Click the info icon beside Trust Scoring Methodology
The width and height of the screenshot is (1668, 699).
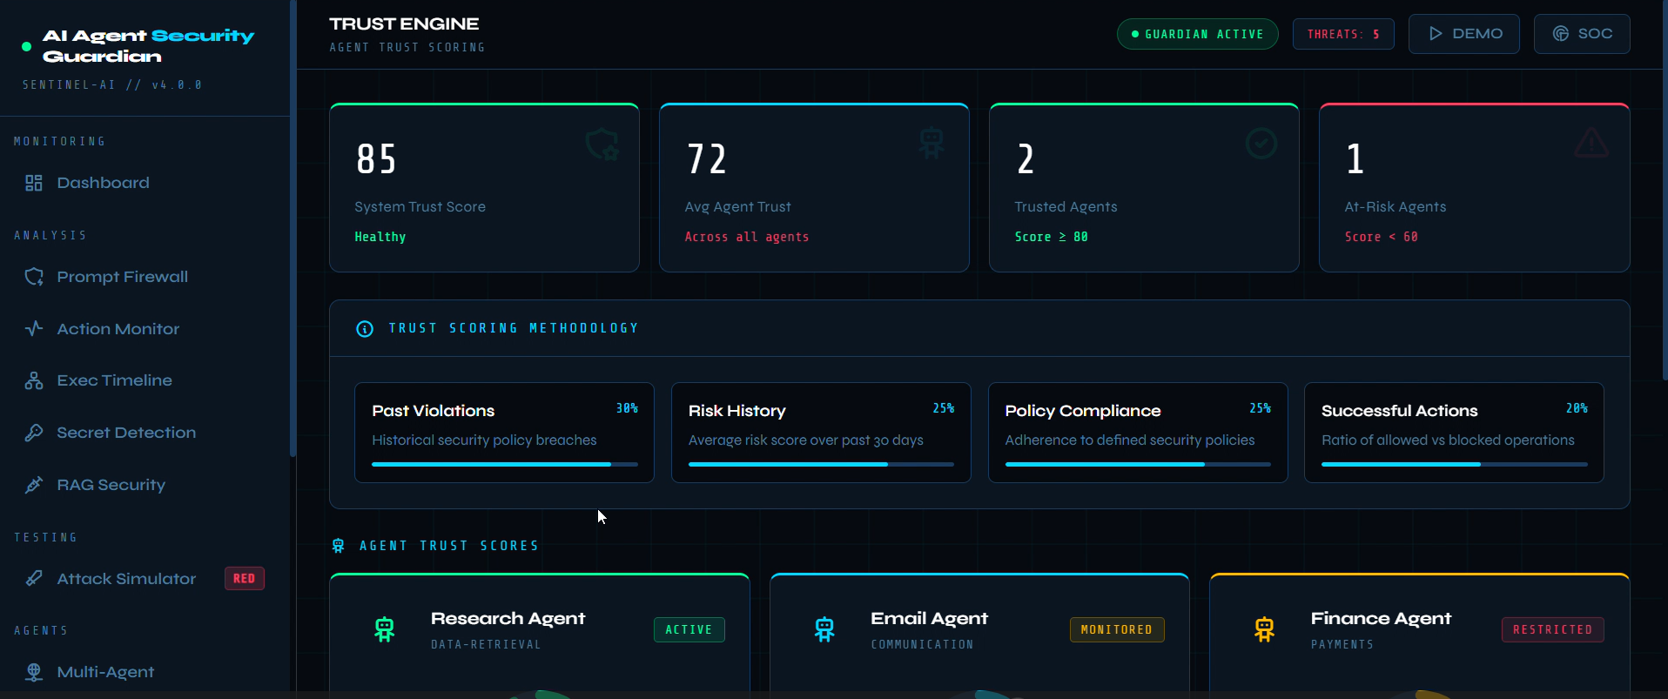coord(365,329)
